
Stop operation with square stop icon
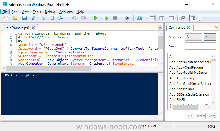coord(115,18)
